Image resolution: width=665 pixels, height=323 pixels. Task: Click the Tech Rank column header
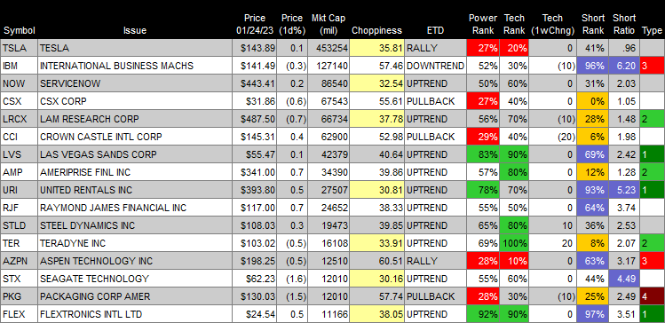point(514,24)
